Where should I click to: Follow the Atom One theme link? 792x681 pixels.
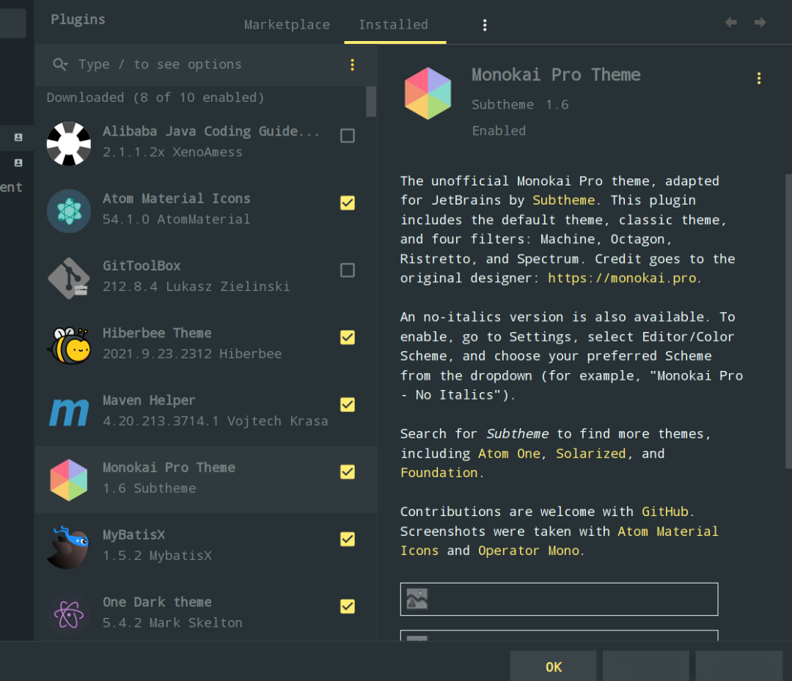(x=509, y=453)
